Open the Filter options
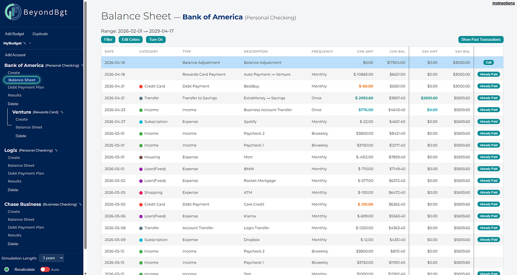Screen dimensions: 517x275 (108, 39)
